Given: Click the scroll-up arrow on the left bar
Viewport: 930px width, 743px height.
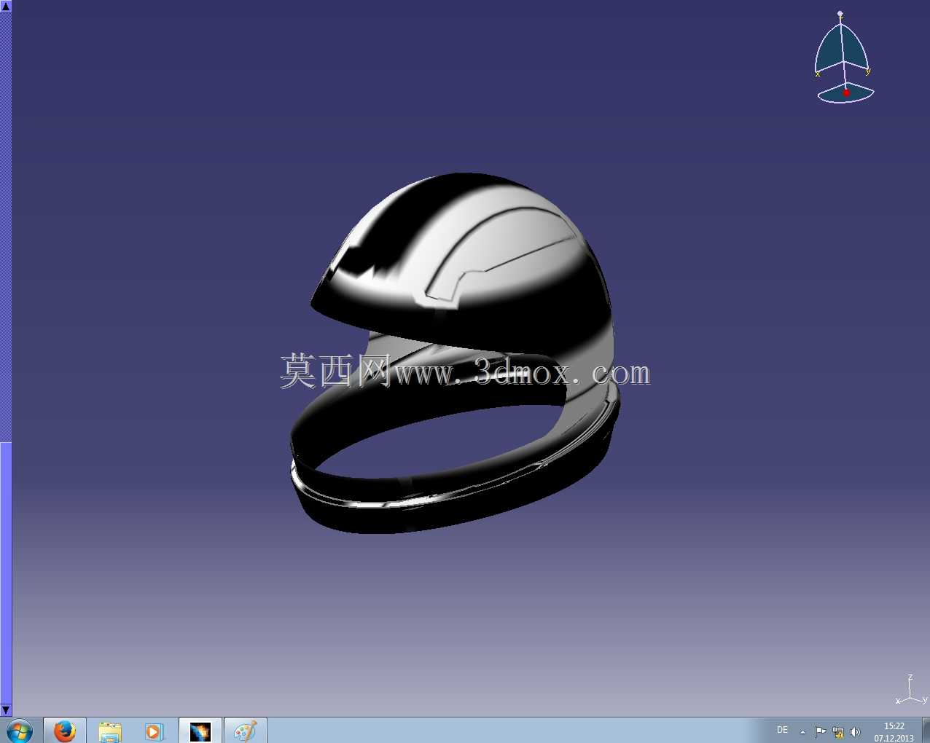Looking at the screenshot, I should 6,6.
